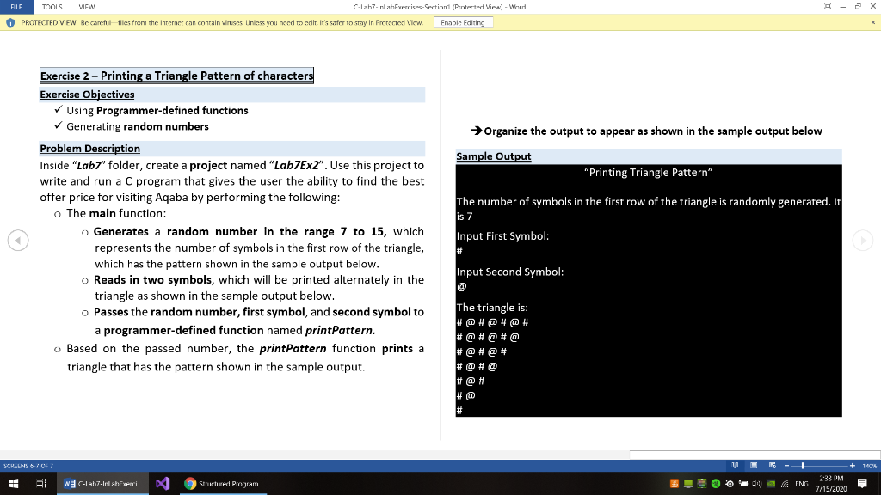Switch to Read Mode view

[x=734, y=466]
